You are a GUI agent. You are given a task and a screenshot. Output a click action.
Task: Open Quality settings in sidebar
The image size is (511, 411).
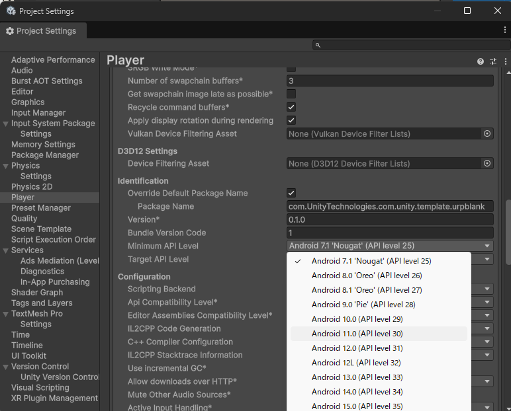click(24, 218)
